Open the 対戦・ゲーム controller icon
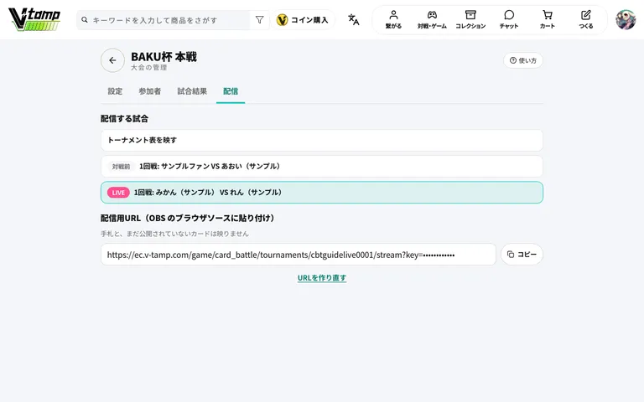 pos(432,15)
